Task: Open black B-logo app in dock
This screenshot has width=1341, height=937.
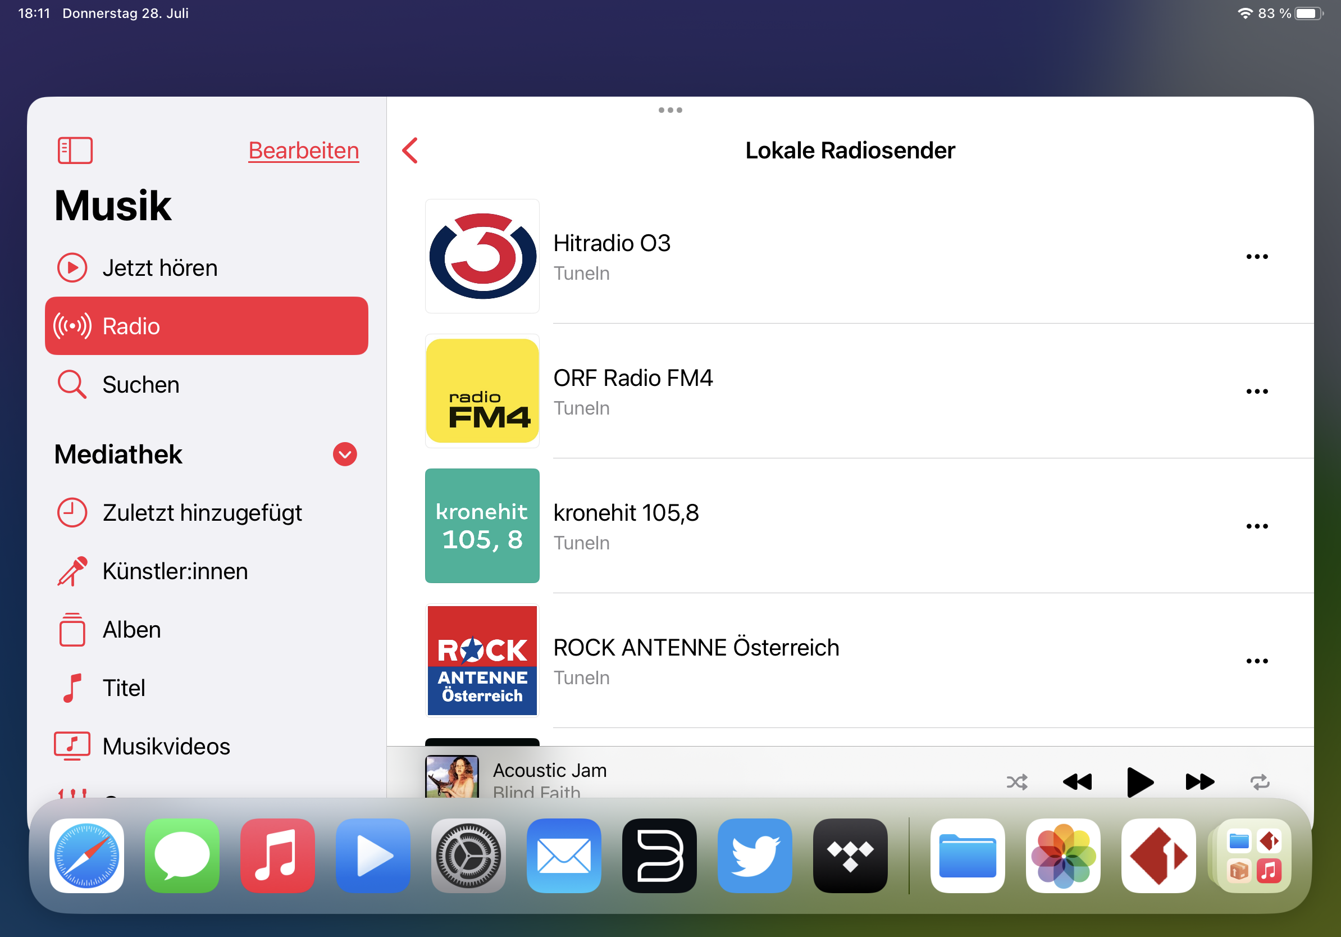Action: pyautogui.click(x=659, y=855)
